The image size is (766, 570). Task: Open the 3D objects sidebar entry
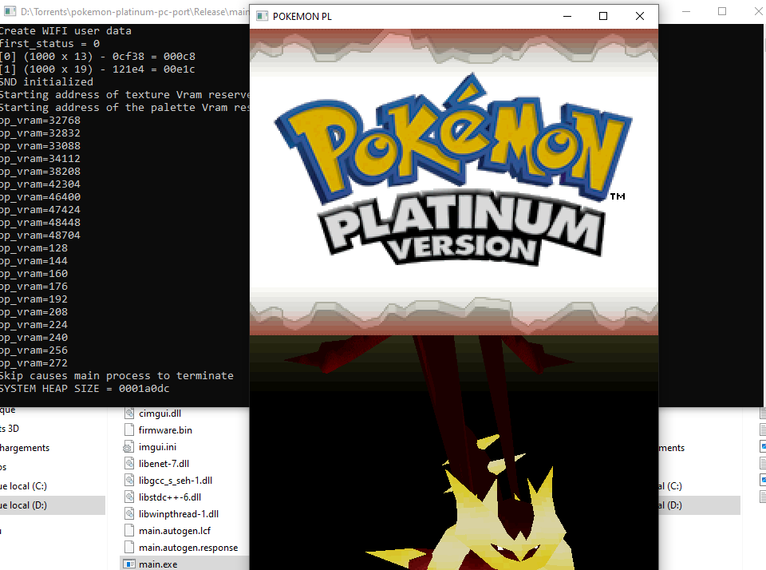(x=10, y=429)
